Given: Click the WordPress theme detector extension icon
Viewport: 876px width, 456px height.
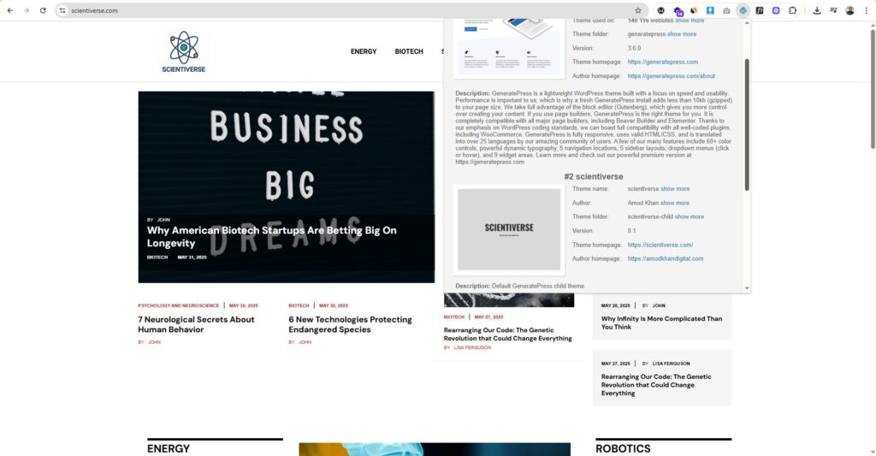Looking at the screenshot, I should point(743,10).
